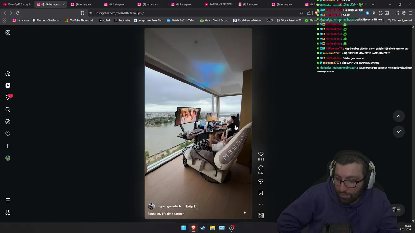Go to previous reel with up chevron
Viewport: 415px width, 233px height.
point(399,116)
